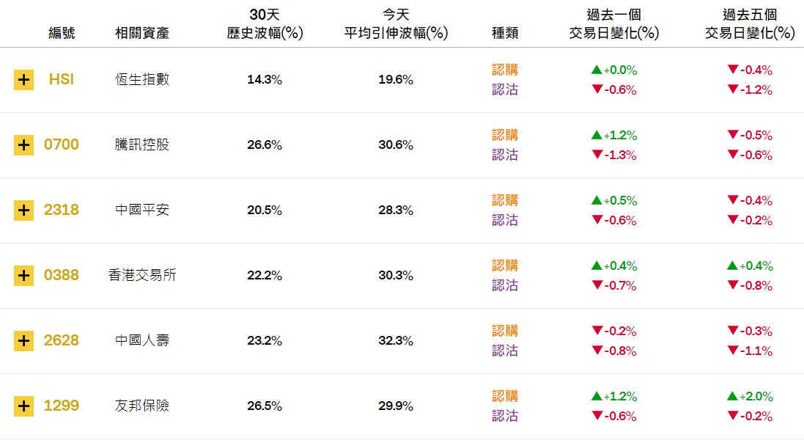Expand the 1299 row plus button
Image resolution: width=804 pixels, height=443 pixels.
23,406
